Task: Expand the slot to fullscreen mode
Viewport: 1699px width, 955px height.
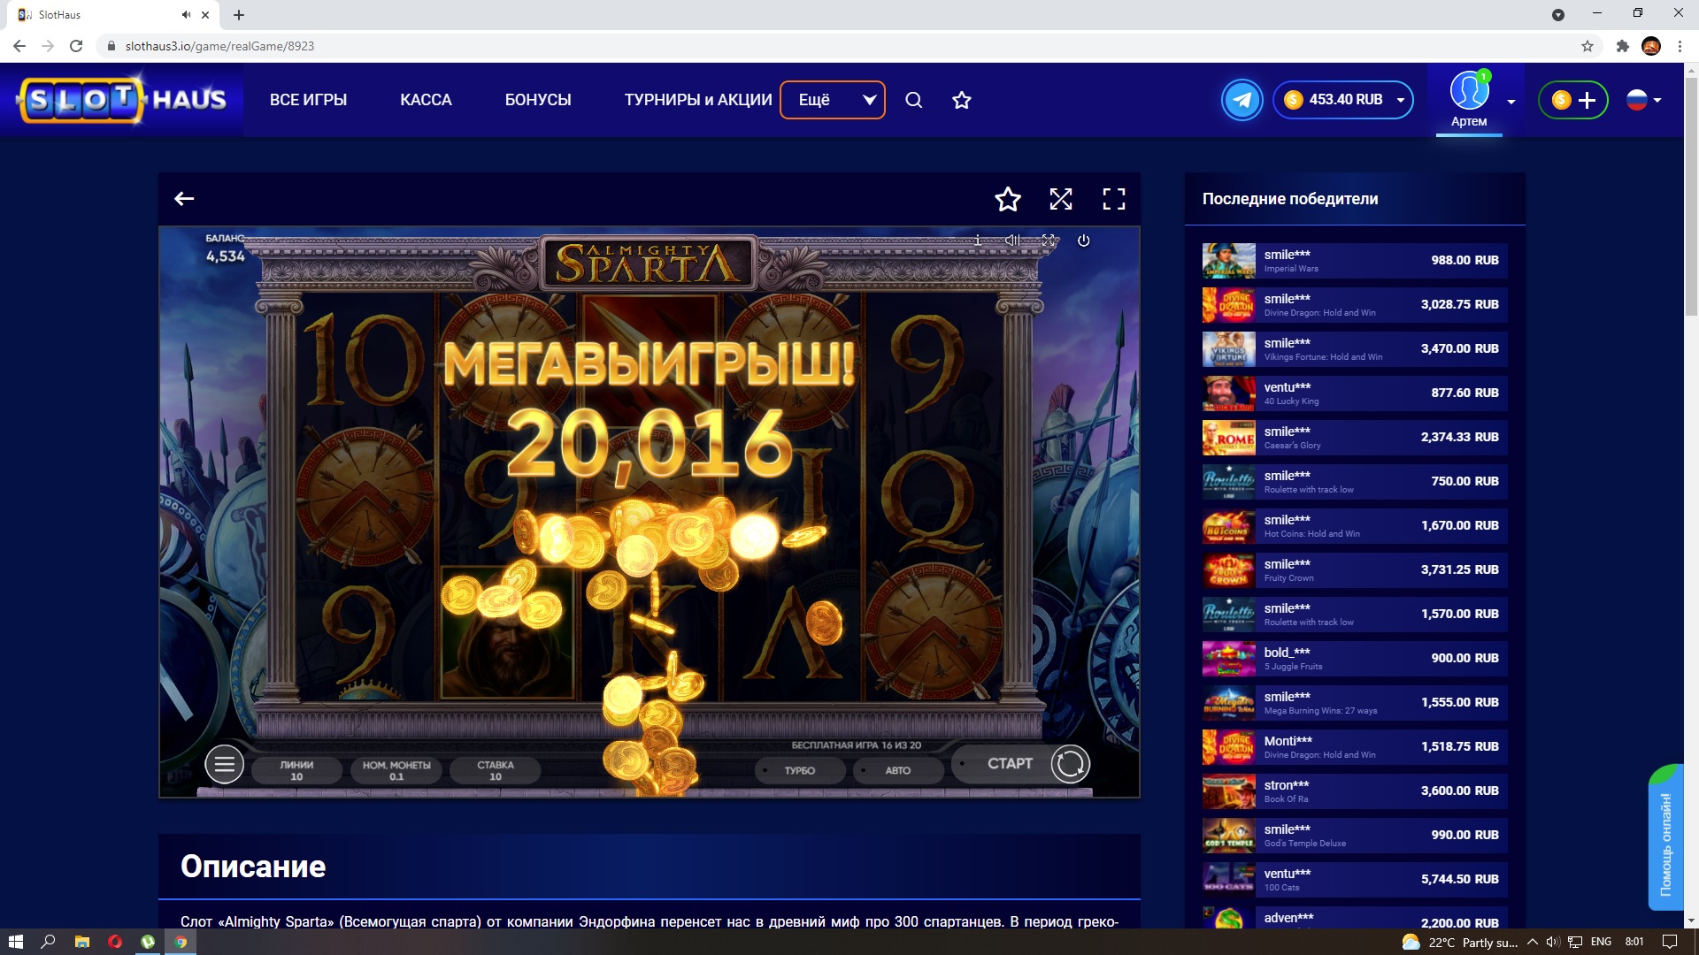Action: click(x=1114, y=199)
